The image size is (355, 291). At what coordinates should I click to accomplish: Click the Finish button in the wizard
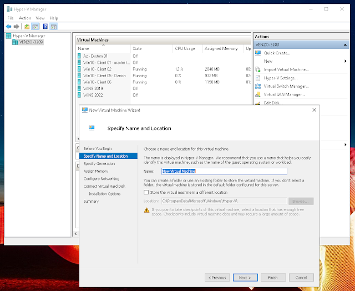point(272,277)
